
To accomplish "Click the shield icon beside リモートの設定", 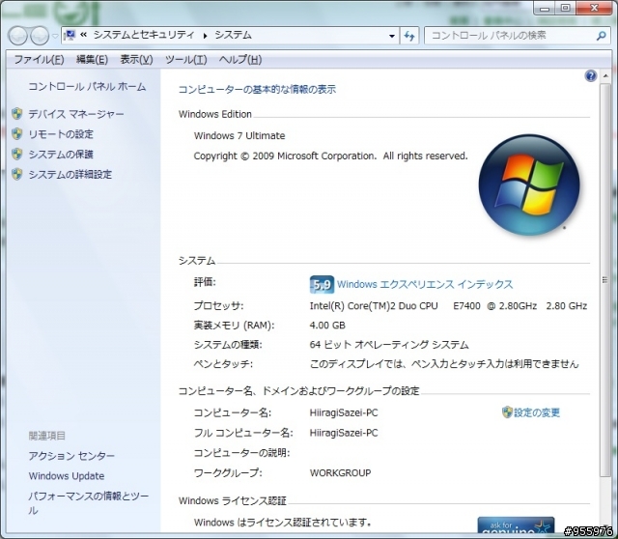I will point(17,133).
